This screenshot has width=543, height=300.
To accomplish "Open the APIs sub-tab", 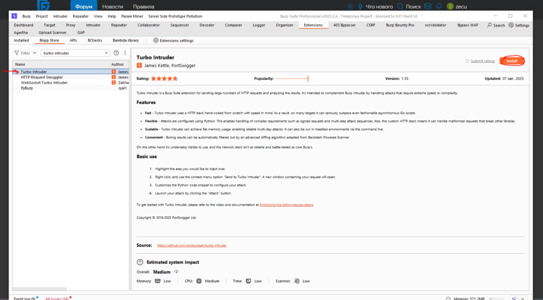I will (73, 40).
